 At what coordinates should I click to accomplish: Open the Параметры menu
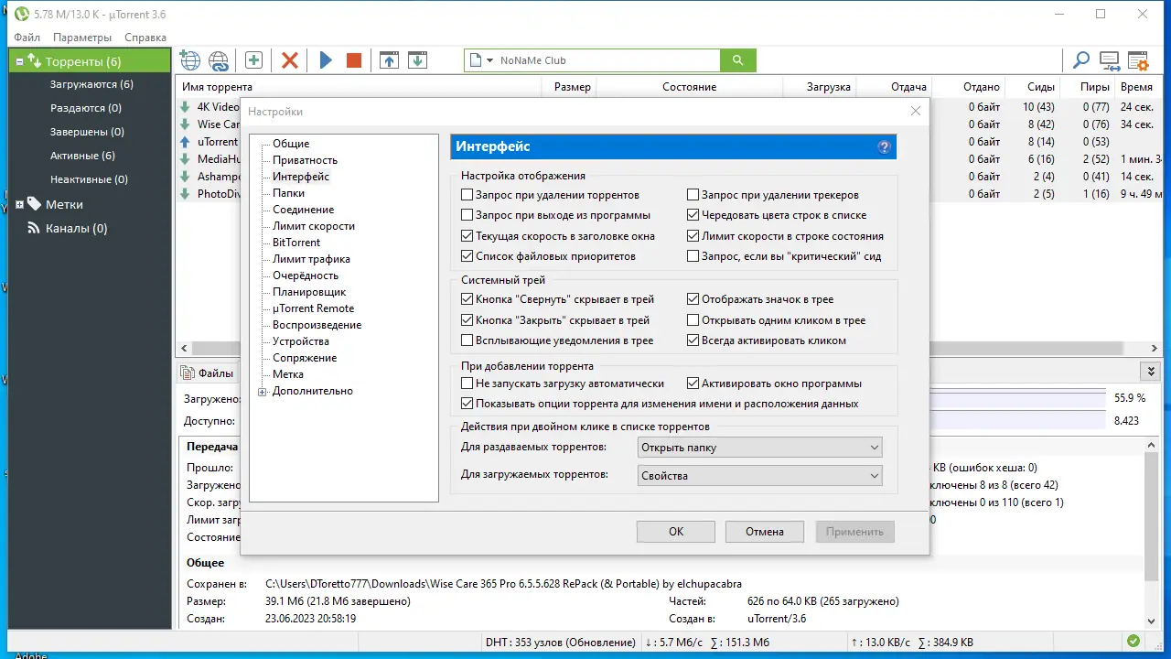point(82,38)
